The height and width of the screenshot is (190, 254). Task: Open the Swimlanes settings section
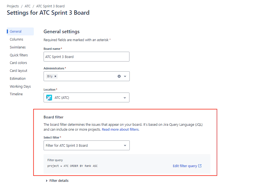18,47
